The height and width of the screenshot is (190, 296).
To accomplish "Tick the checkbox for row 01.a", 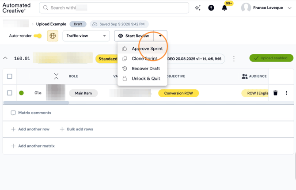I will [9, 93].
